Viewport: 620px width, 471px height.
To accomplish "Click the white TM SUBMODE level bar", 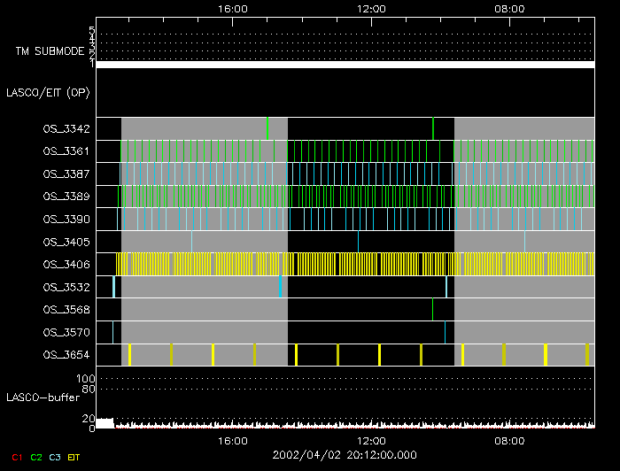I will click(345, 65).
